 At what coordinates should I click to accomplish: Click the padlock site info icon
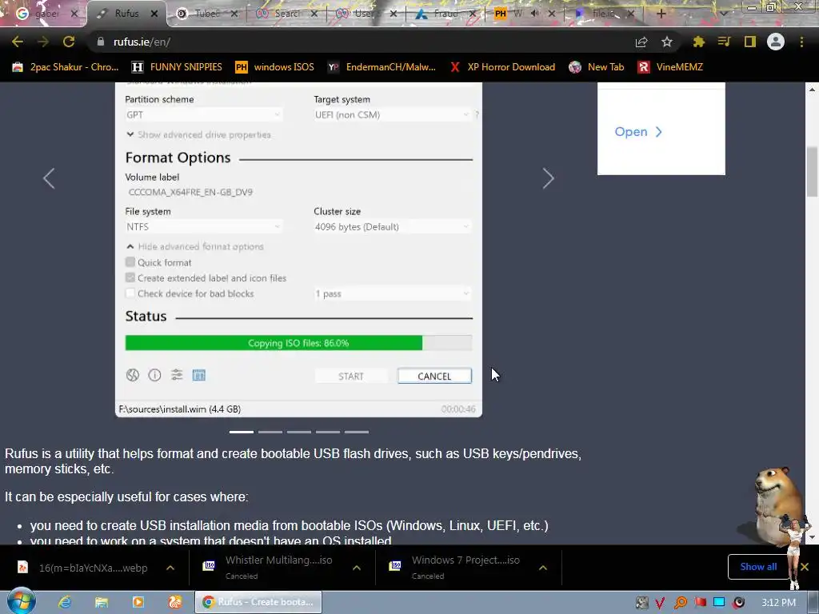point(101,42)
